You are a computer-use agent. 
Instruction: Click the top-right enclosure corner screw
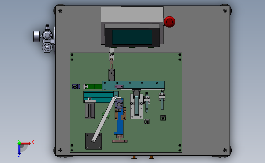pyautogui.click(x=225, y=11)
